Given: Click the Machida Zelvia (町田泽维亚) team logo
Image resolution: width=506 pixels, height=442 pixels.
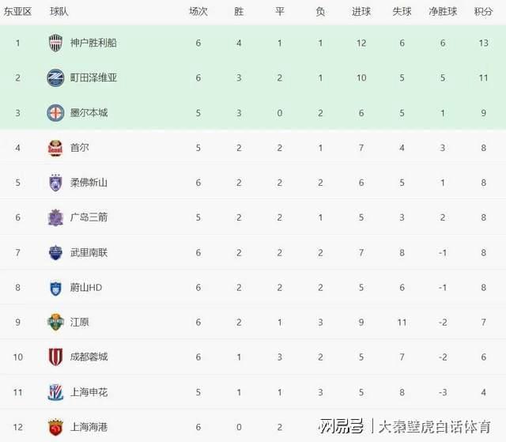Looking at the screenshot, I should click(x=55, y=77).
